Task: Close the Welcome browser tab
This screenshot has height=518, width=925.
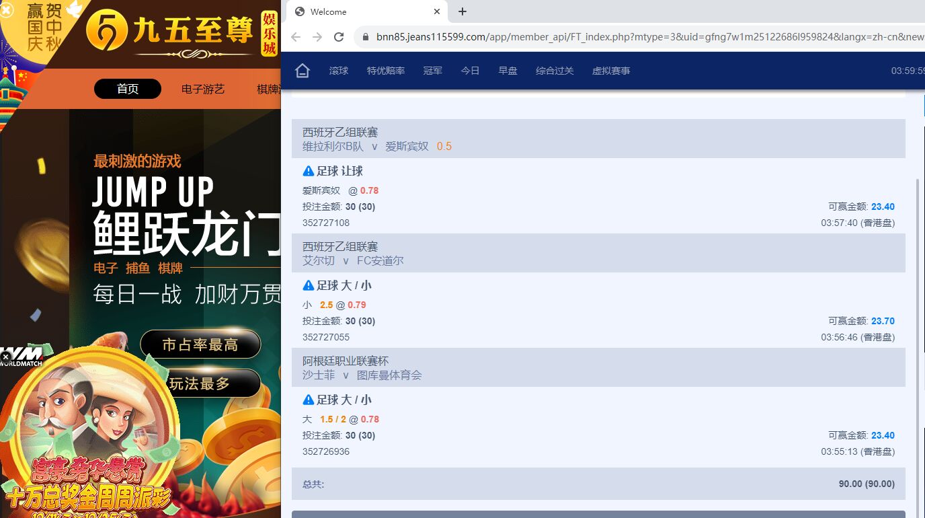Action: (x=437, y=11)
